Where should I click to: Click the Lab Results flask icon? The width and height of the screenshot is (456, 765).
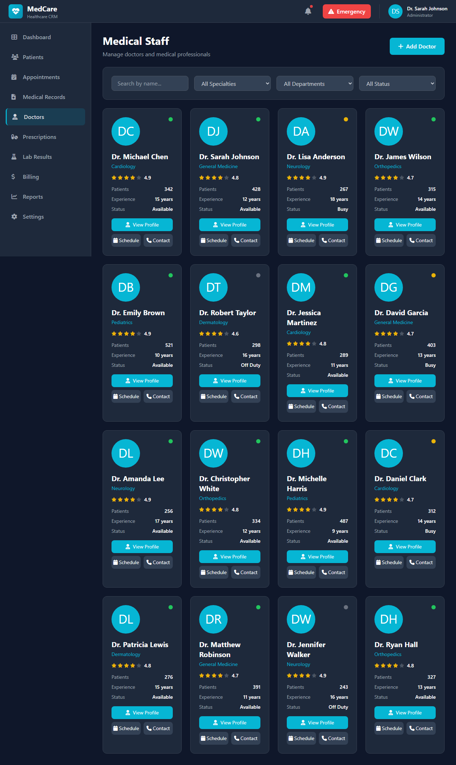(14, 157)
